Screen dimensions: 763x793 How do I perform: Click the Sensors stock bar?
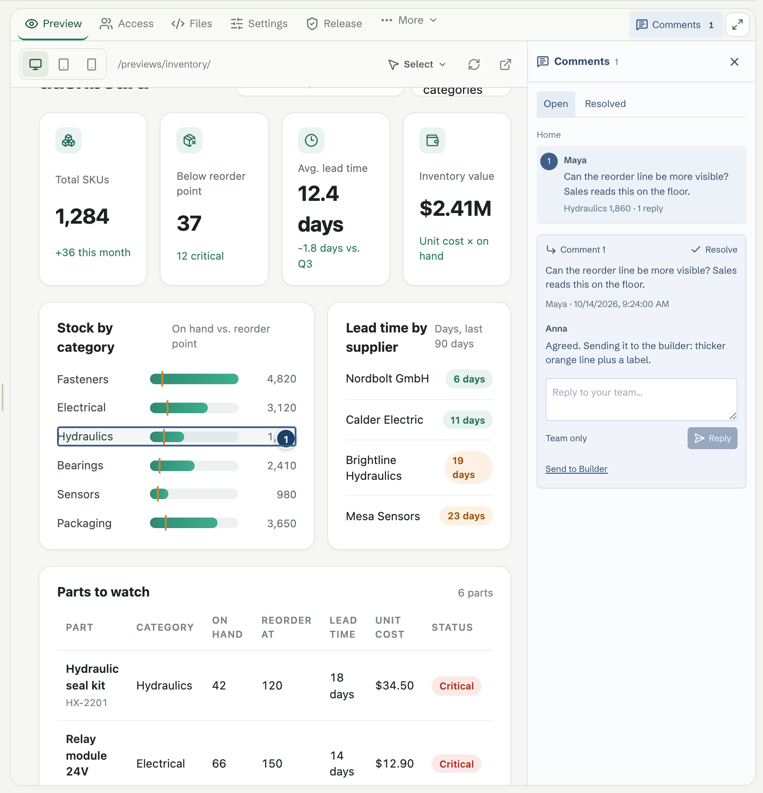click(x=194, y=494)
